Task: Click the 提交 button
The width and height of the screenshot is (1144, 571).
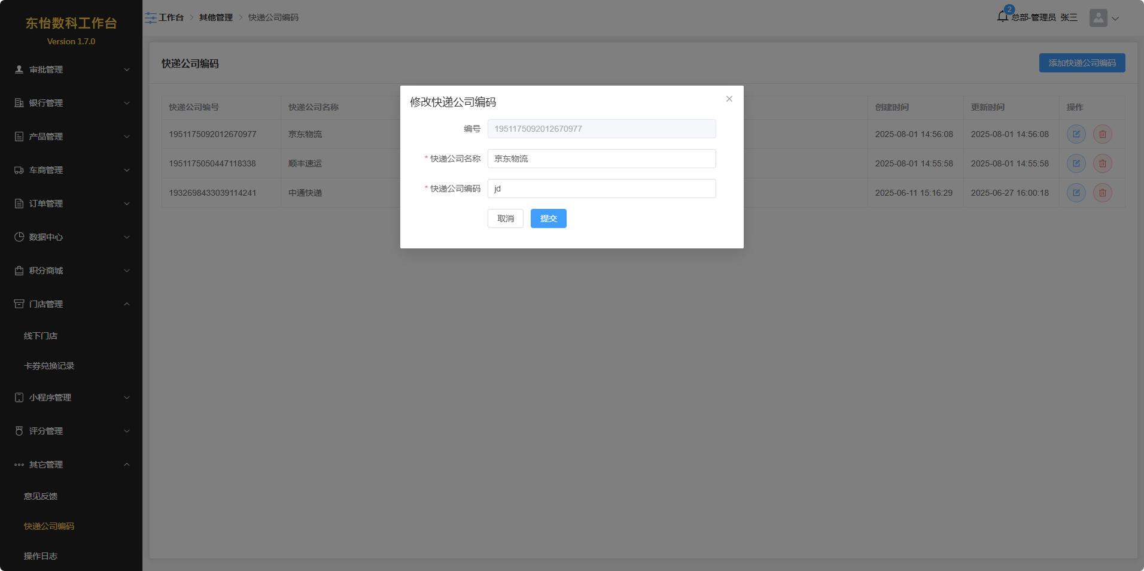Action: (x=548, y=218)
